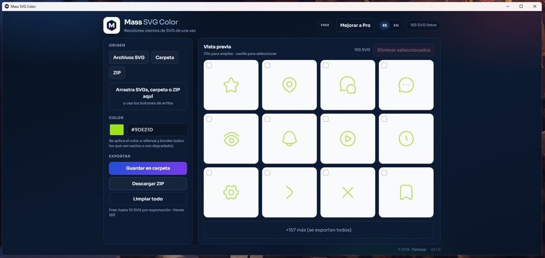Select the star icon checkbox
This screenshot has height=258, width=545.
(x=209, y=66)
